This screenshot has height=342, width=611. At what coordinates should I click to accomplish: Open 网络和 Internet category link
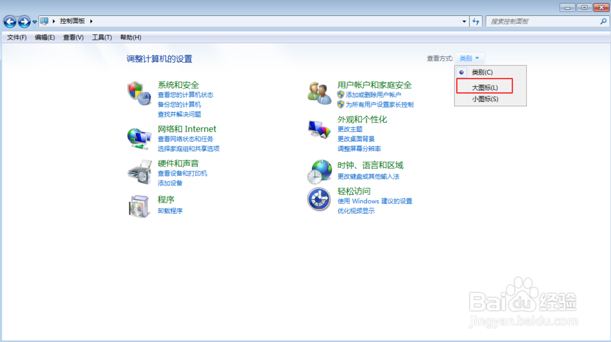pos(186,129)
